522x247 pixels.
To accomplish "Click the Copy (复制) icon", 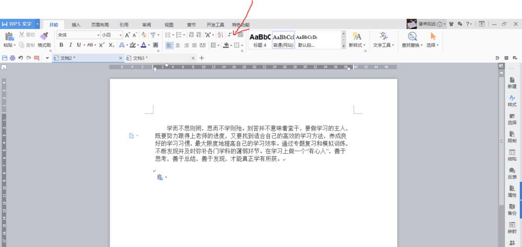I will point(21,45).
